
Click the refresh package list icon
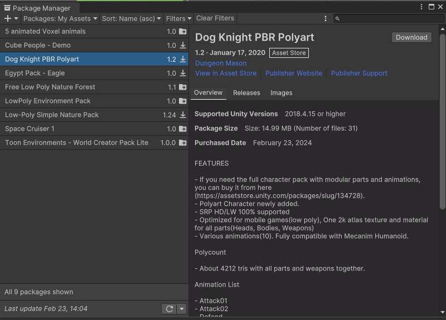(169, 309)
